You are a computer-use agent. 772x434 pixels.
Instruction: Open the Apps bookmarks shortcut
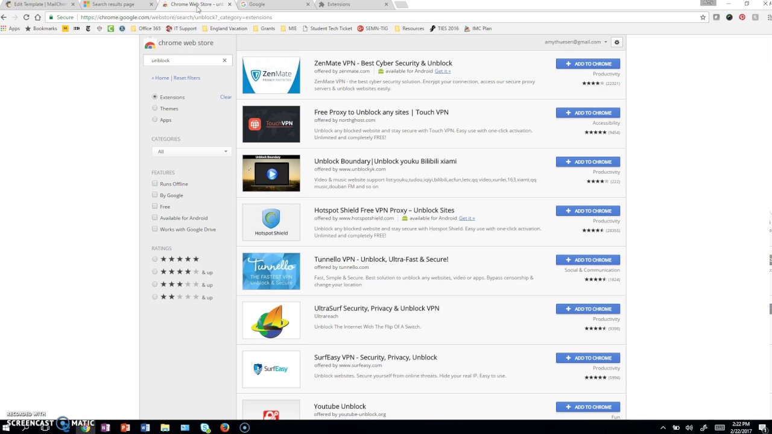pyautogui.click(x=10, y=28)
